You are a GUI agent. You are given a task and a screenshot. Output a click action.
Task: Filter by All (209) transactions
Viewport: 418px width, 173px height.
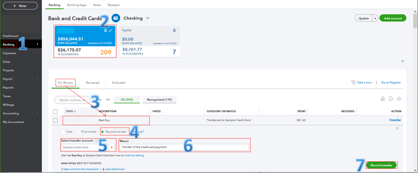point(127,100)
